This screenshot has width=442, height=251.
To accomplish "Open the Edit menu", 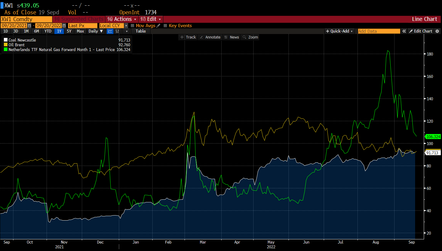I will click(151, 19).
